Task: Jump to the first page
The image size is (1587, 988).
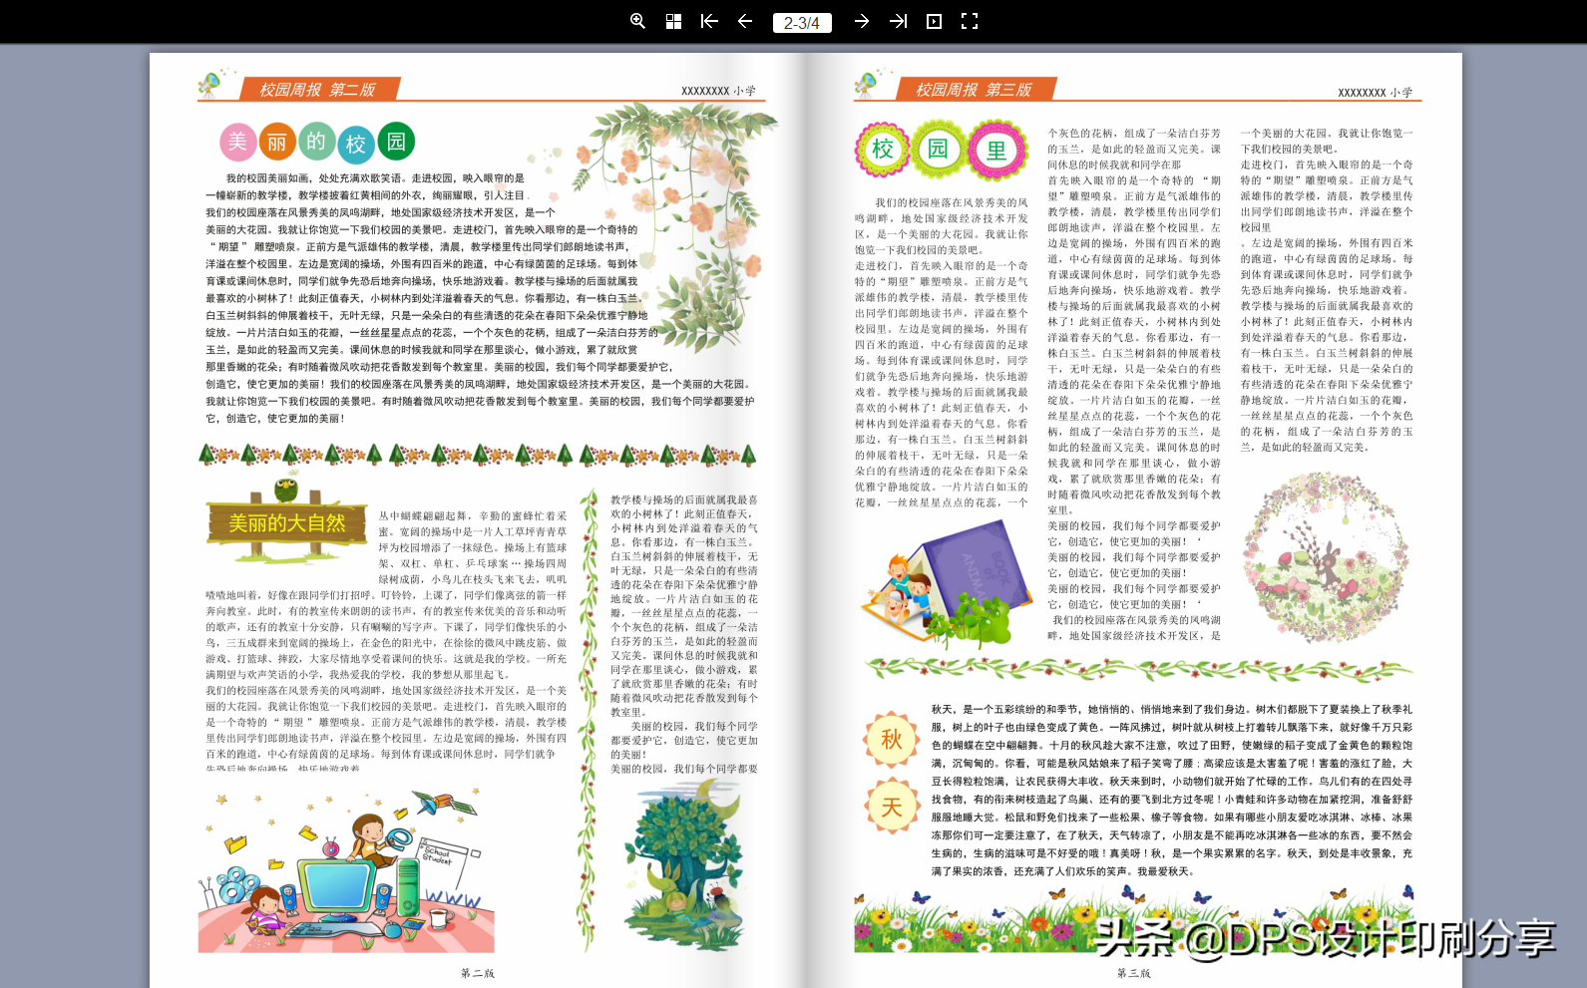Action: [x=709, y=21]
